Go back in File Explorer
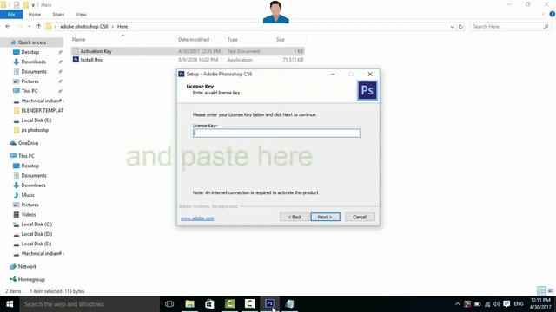The width and height of the screenshot is (556, 312). tap(8, 27)
